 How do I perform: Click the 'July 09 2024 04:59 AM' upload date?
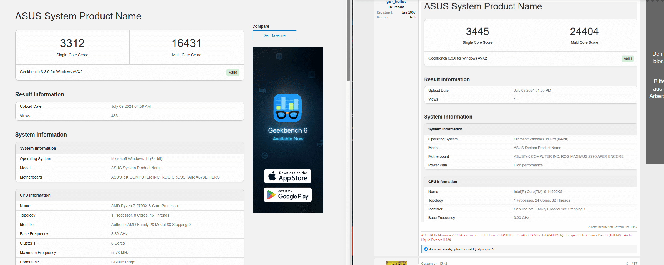tap(131, 106)
